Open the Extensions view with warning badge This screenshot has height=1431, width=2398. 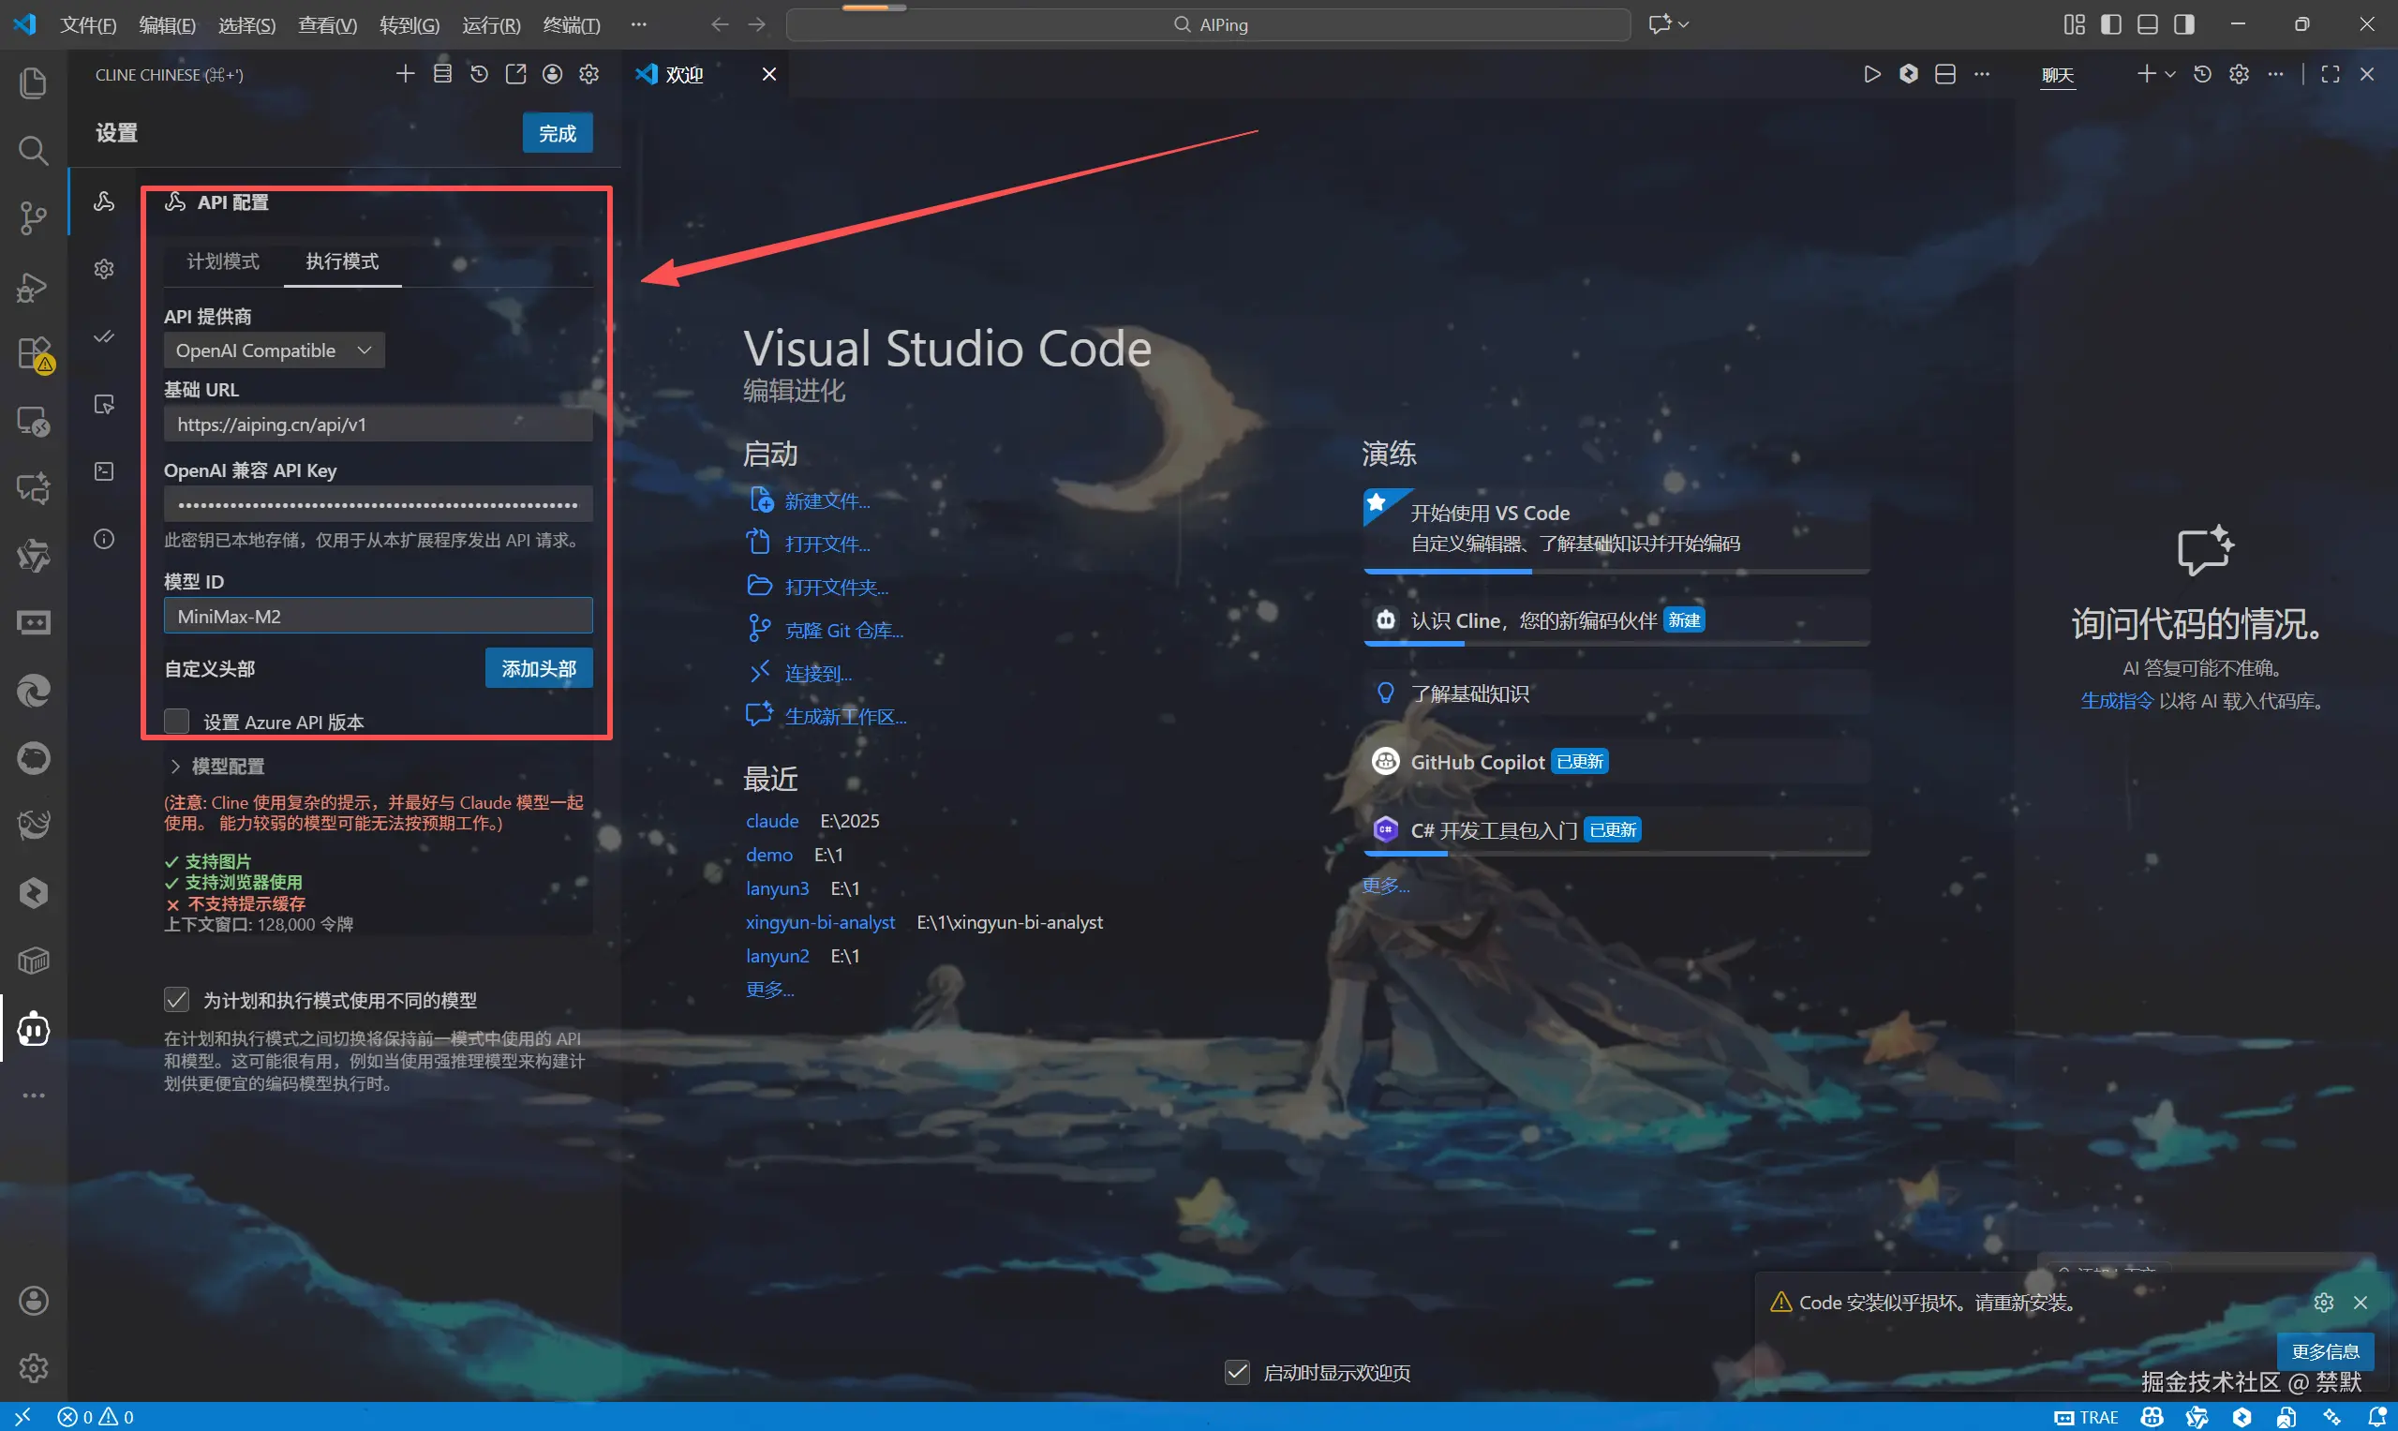[33, 353]
